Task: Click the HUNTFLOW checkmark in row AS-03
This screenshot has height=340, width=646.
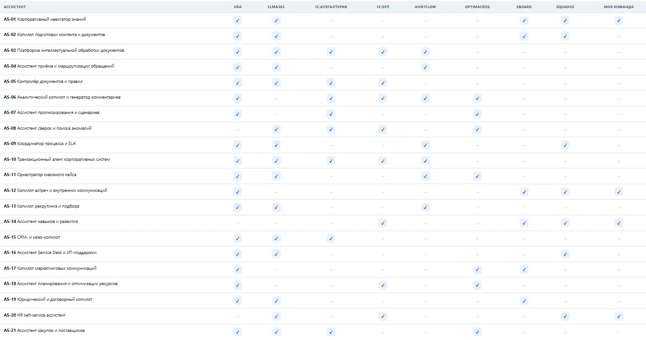Action: [425, 52]
